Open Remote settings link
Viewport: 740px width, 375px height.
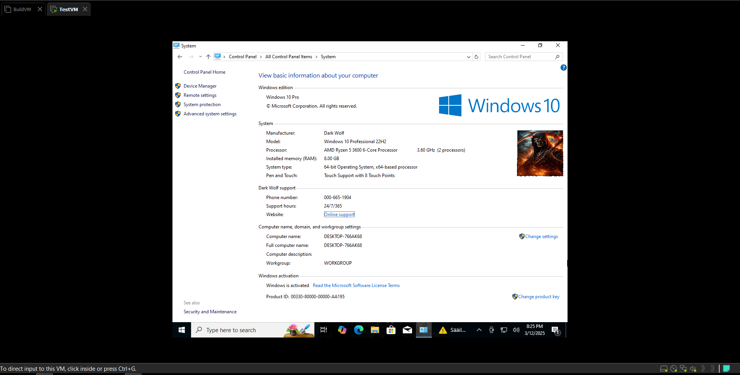200,95
